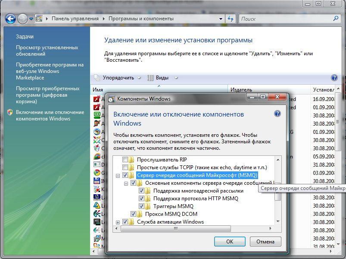Click the Refresh button beside the address bar

[231, 19]
